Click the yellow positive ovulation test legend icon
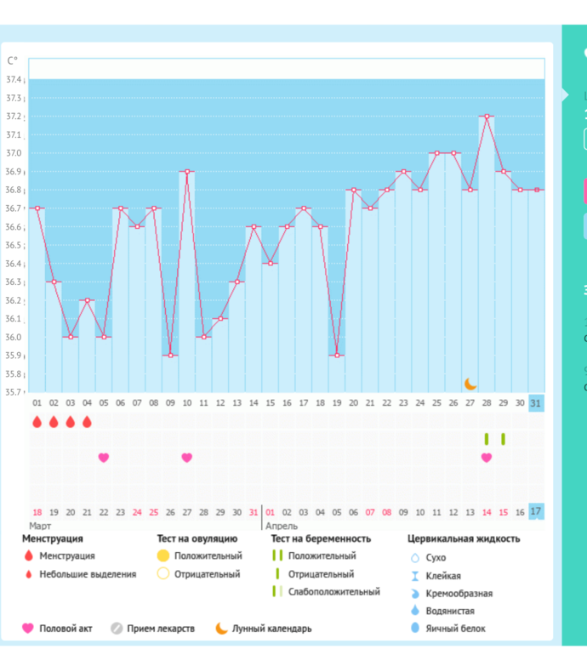The image size is (587, 655). (162, 555)
